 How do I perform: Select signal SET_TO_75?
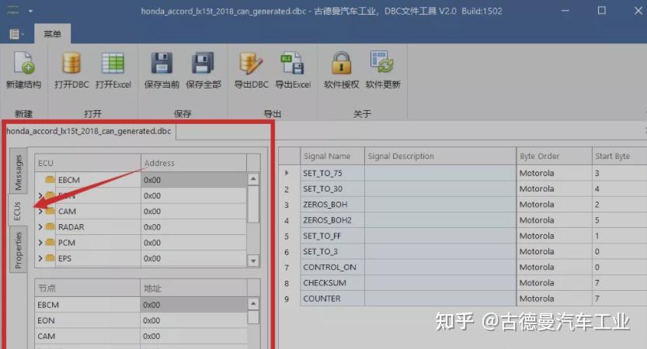pyautogui.click(x=322, y=174)
